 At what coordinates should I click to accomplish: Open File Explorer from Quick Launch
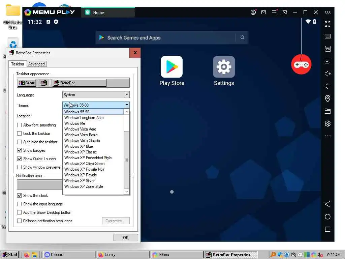click(x=35, y=255)
